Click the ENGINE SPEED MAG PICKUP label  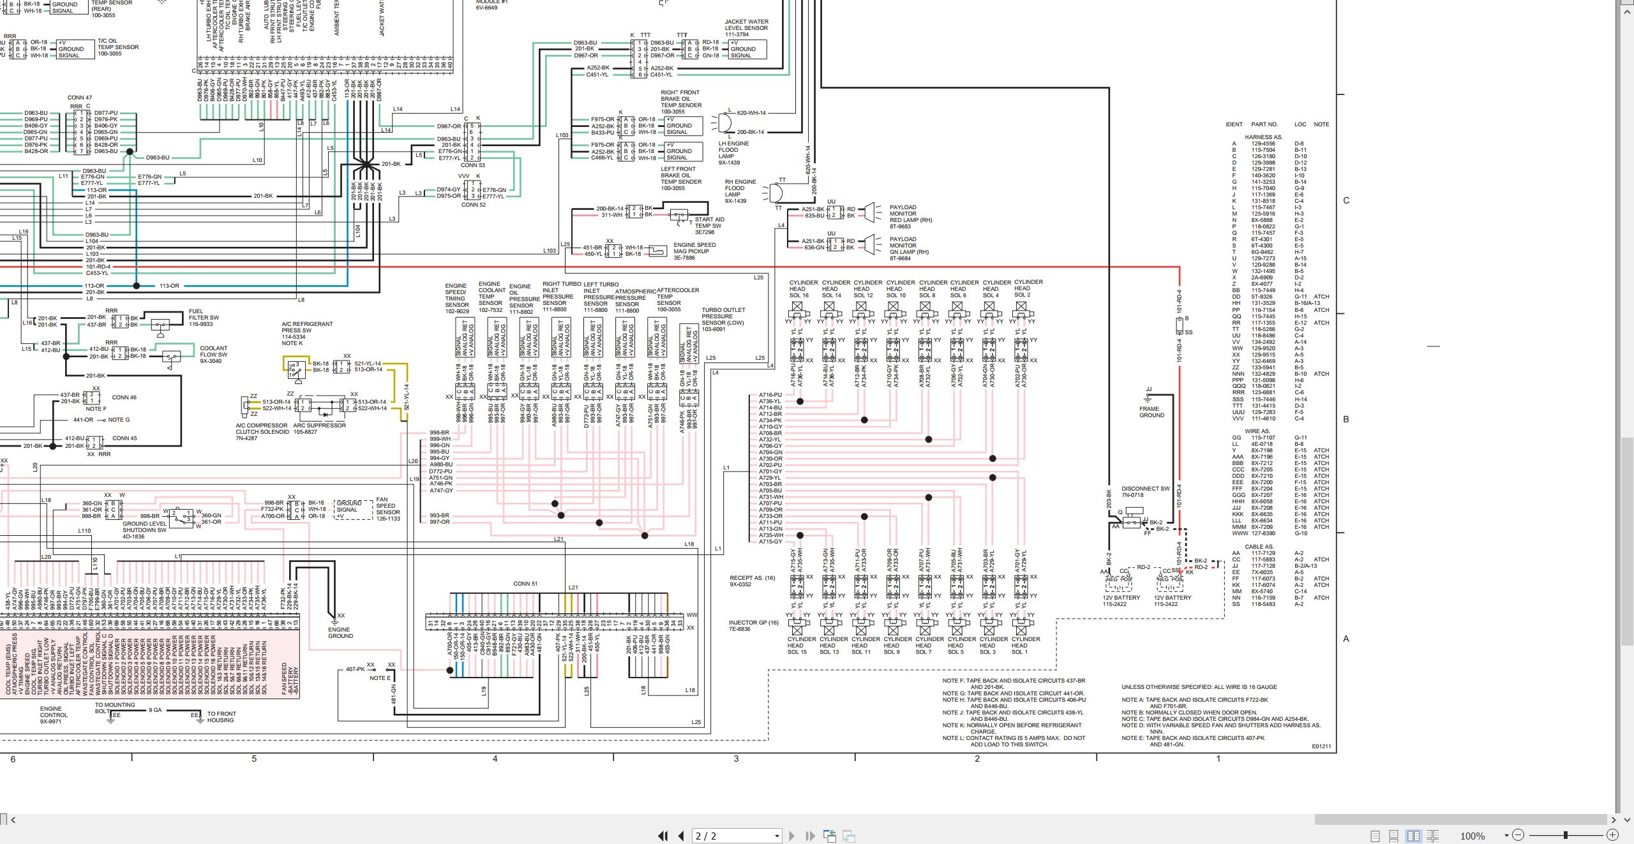pyautogui.click(x=694, y=248)
